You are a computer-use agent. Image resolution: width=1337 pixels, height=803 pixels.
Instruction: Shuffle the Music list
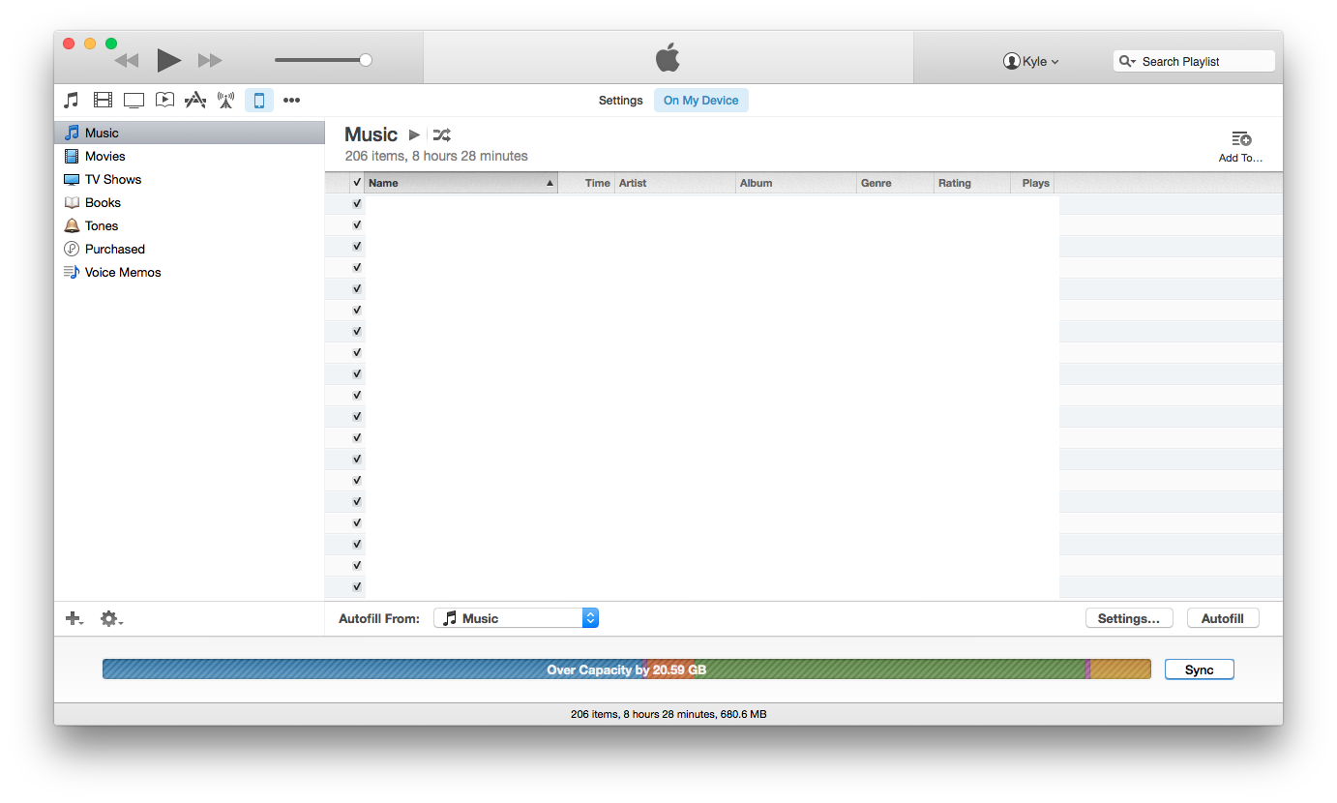click(441, 134)
